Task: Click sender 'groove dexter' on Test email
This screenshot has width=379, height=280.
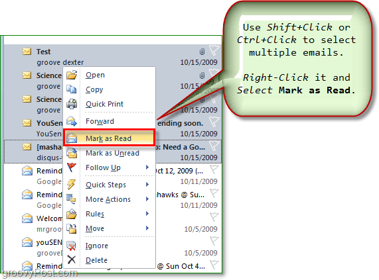Action: 60,62
